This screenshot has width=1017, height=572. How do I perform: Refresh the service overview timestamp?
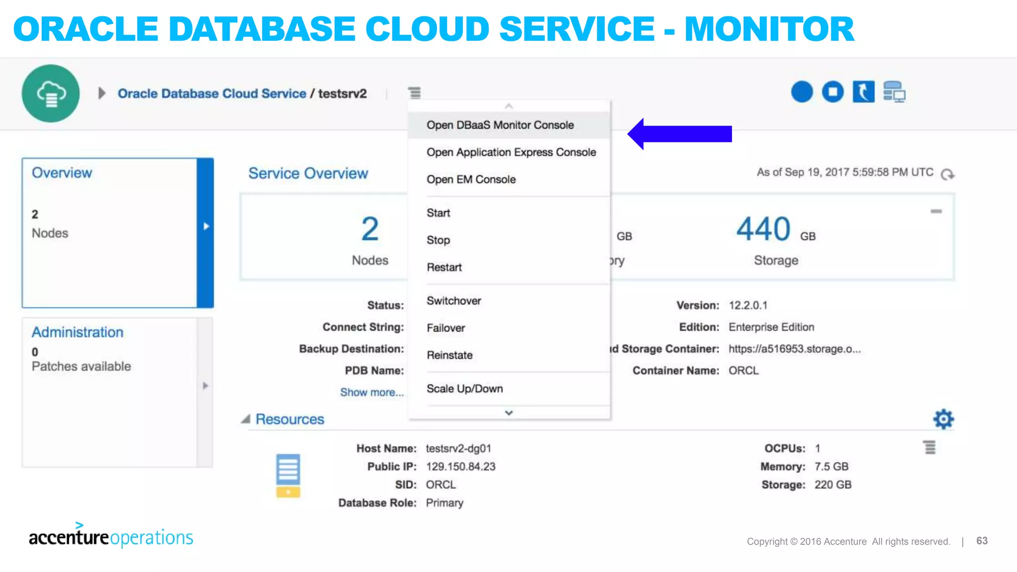coord(947,174)
